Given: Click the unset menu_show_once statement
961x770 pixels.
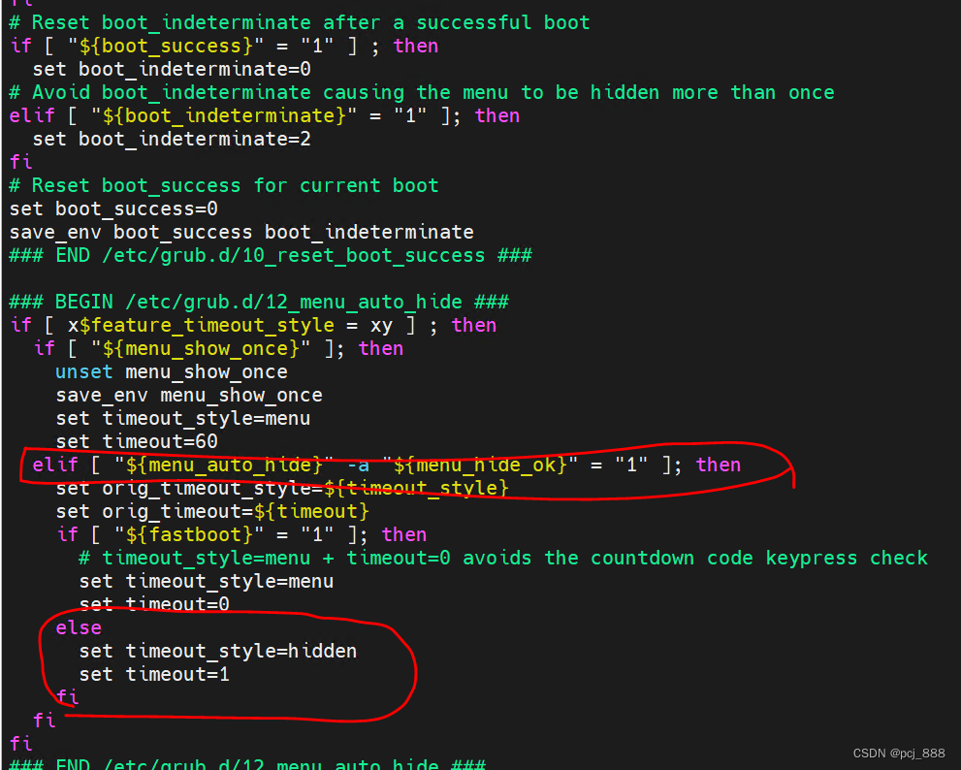Looking at the screenshot, I should [x=171, y=371].
